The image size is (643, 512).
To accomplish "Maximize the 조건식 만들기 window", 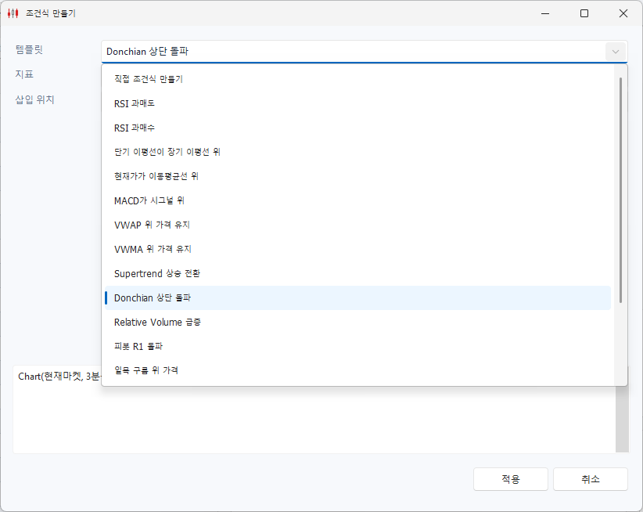I will pyautogui.click(x=584, y=13).
